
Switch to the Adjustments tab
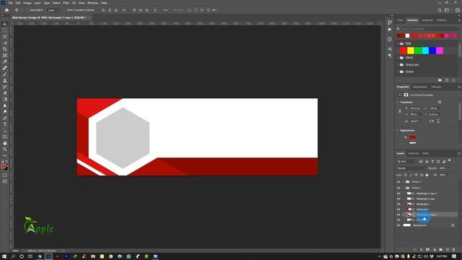(x=420, y=87)
